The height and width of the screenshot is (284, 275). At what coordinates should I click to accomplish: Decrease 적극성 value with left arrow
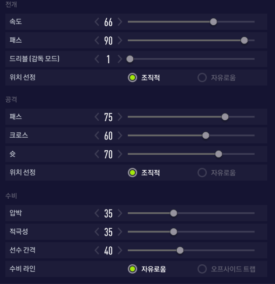pos(97,232)
